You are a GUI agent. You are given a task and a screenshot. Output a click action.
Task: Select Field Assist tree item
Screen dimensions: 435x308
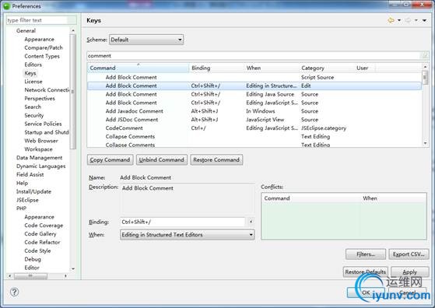tap(30, 175)
